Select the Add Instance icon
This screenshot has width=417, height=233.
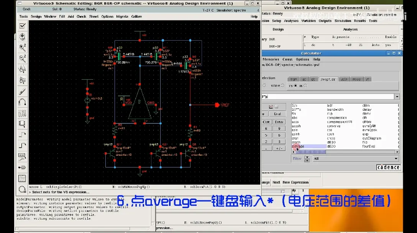[x=22, y=124]
